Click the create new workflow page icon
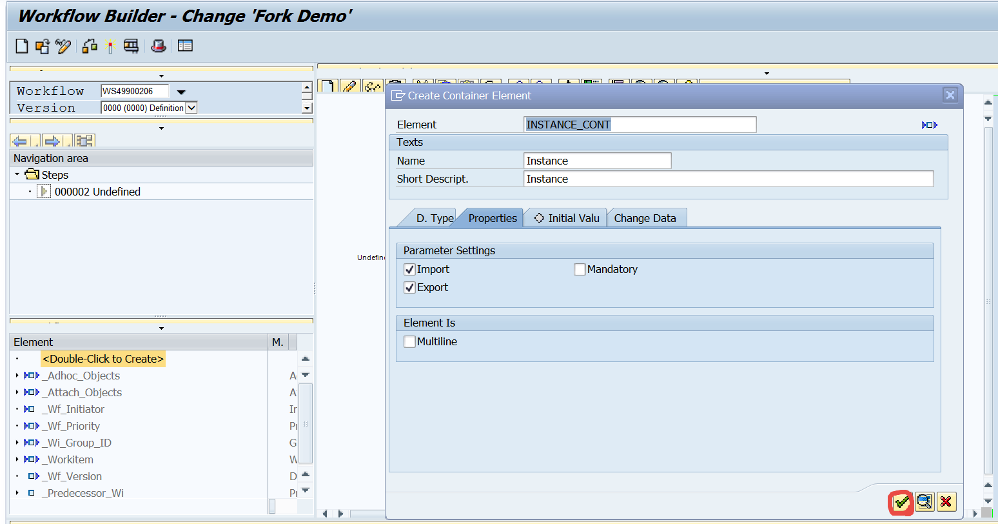The height and width of the screenshot is (524, 998). (22, 46)
